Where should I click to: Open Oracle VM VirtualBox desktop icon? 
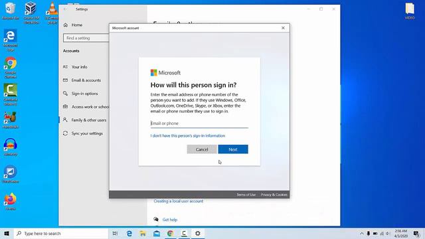31,12
